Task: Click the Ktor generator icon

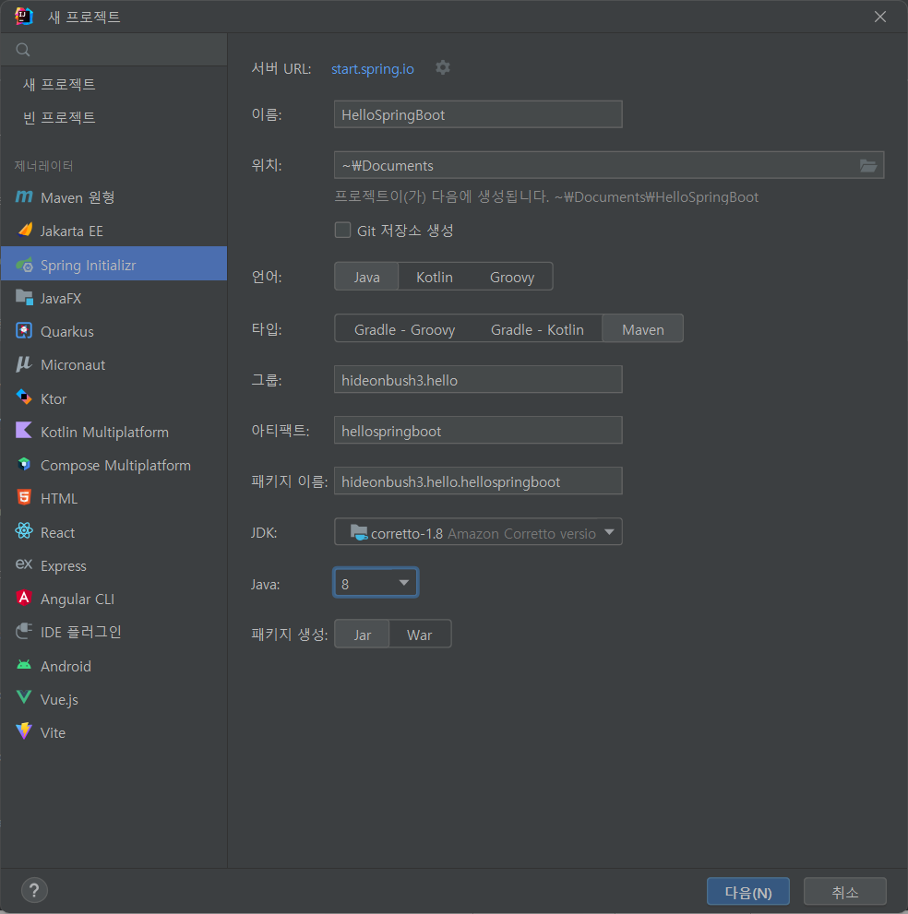Action: click(x=24, y=398)
